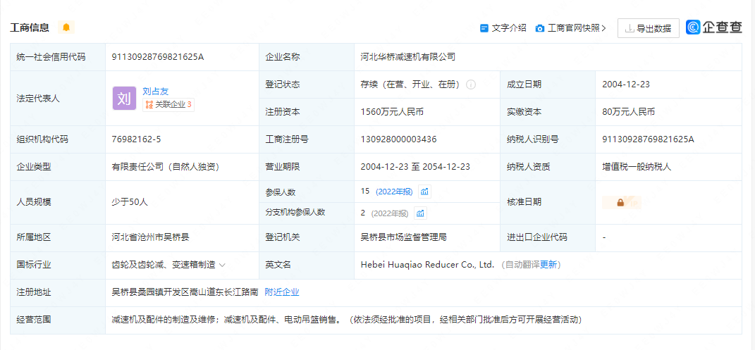This screenshot has width=755, height=350.
Task: Click (2022年报) link in 分支机构参保人数 row
Action: [391, 213]
